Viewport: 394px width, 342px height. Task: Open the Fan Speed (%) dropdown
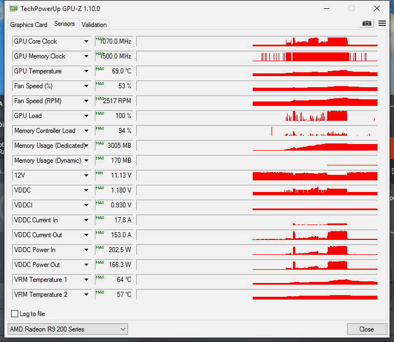[86, 86]
